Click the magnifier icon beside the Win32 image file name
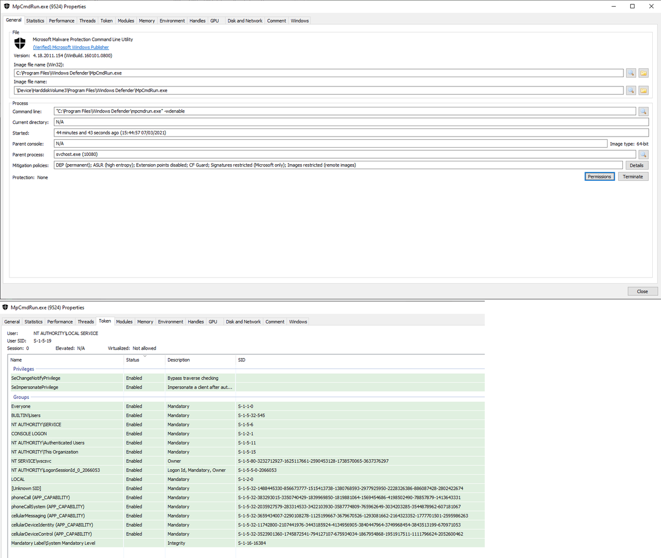661x558 pixels. [x=631, y=73]
